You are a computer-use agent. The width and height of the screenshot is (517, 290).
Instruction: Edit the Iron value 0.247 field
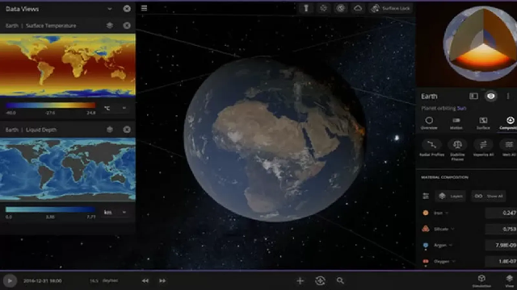[x=501, y=213]
